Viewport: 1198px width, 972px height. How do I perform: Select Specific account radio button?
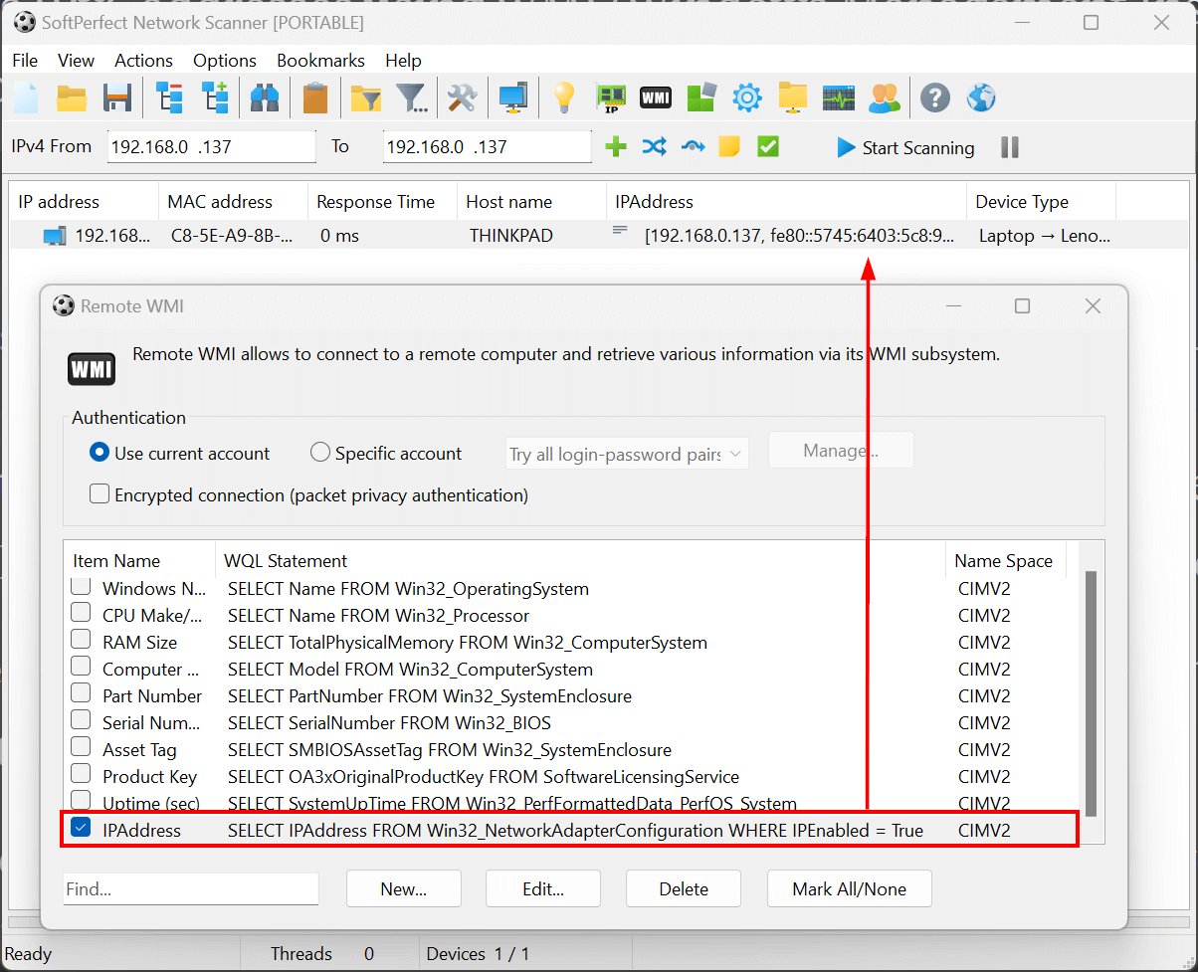pyautogui.click(x=319, y=453)
